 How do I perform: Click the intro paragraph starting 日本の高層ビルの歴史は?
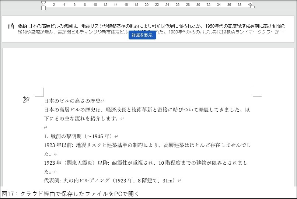[147, 110]
